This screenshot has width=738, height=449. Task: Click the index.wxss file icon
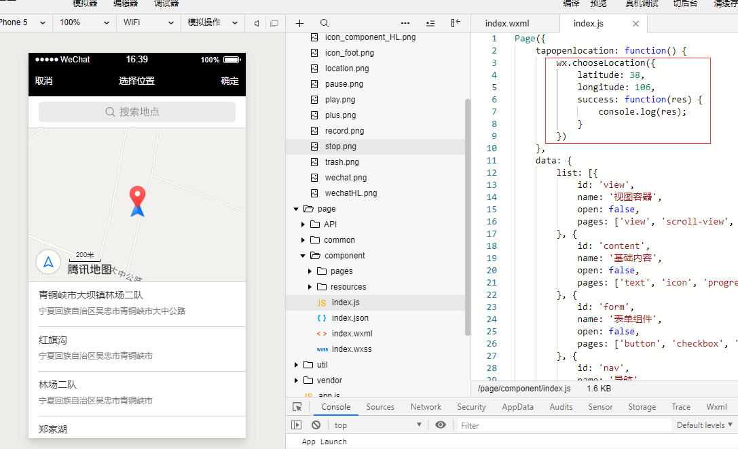point(322,349)
